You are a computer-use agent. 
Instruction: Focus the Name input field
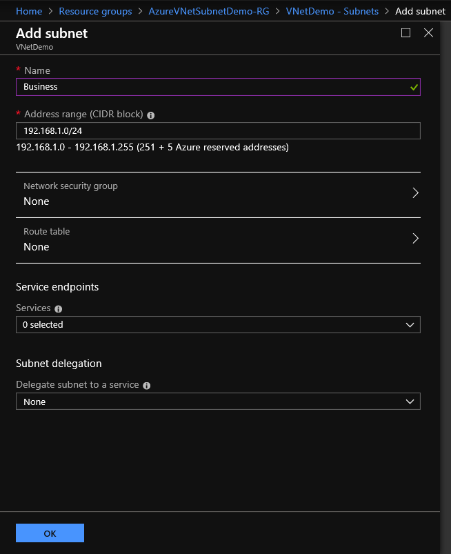click(x=219, y=87)
